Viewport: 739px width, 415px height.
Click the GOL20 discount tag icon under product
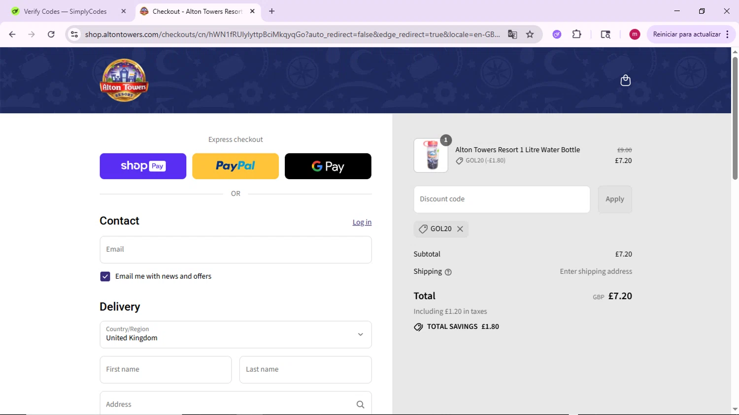click(x=459, y=161)
